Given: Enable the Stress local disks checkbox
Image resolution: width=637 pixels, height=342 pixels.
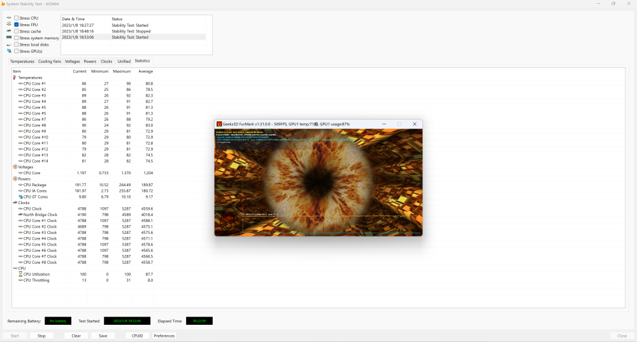Looking at the screenshot, I should (17, 44).
